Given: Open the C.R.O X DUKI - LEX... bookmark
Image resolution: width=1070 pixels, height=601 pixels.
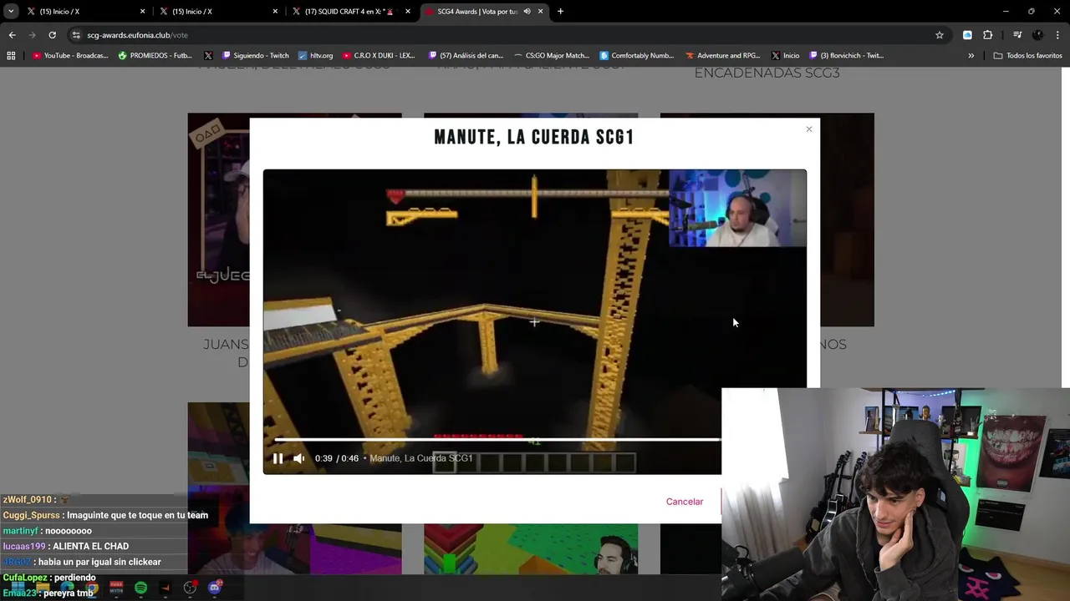Looking at the screenshot, I should click(x=379, y=56).
